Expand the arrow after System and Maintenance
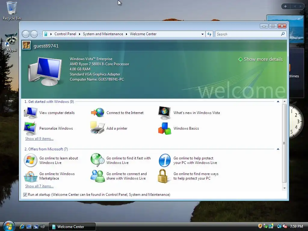The height and width of the screenshot is (231, 308). point(127,34)
